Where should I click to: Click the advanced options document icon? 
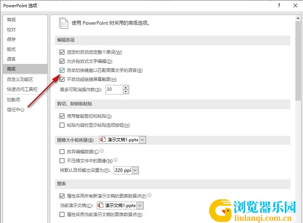pyautogui.click(x=64, y=23)
